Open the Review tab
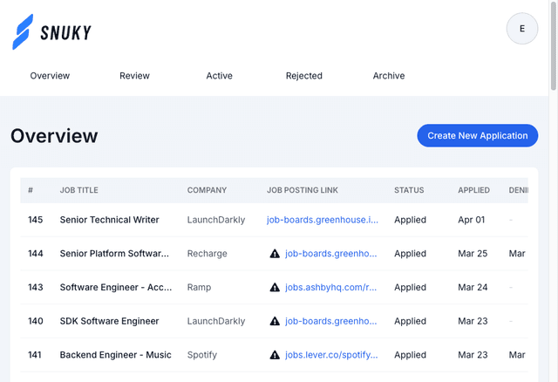558x382 pixels. 134,76
